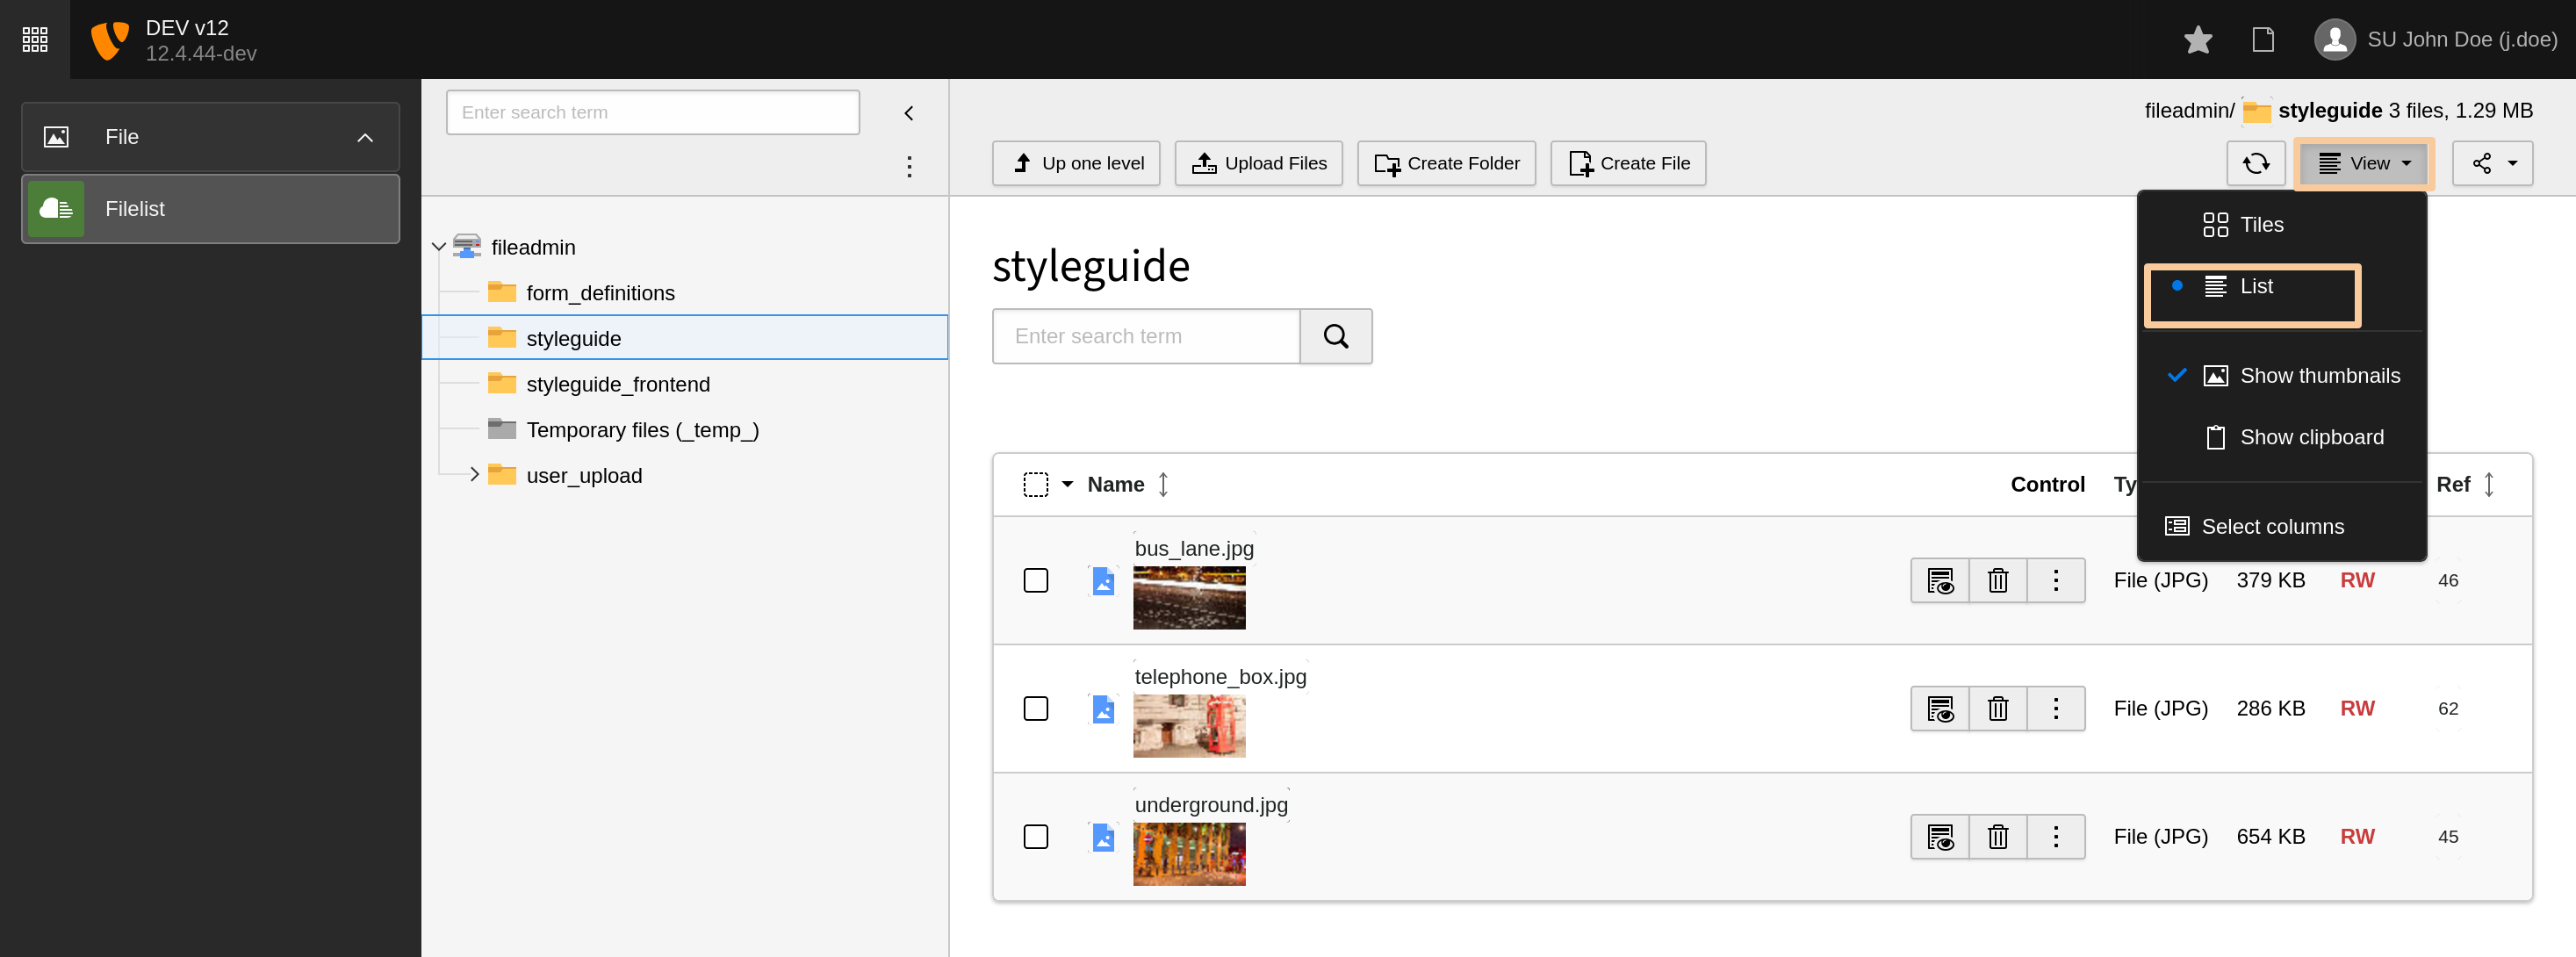Viewport: 2576px width, 957px height.
Task: Collapse the File section in sidebar
Action: [365, 137]
